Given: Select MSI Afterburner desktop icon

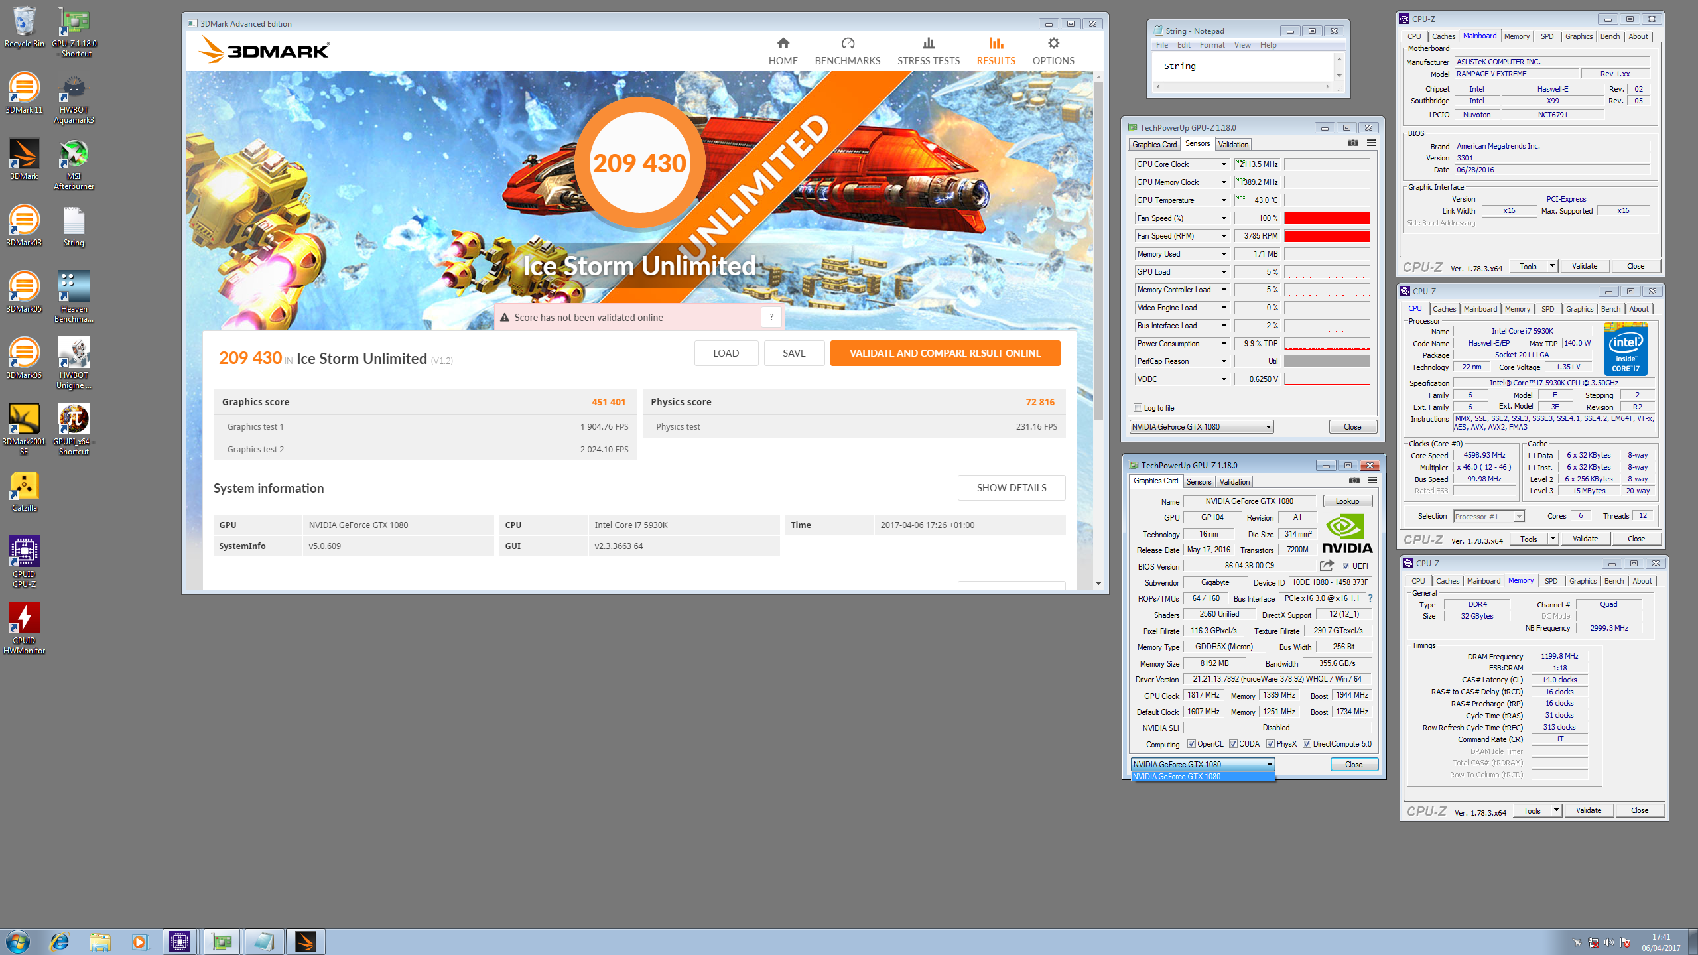Looking at the screenshot, I should [x=74, y=164].
